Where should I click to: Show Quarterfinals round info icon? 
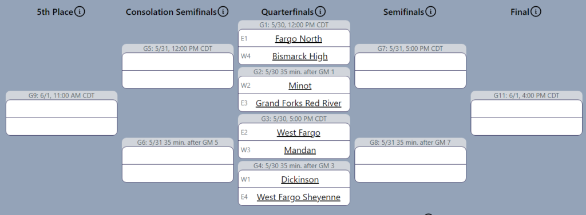click(320, 11)
